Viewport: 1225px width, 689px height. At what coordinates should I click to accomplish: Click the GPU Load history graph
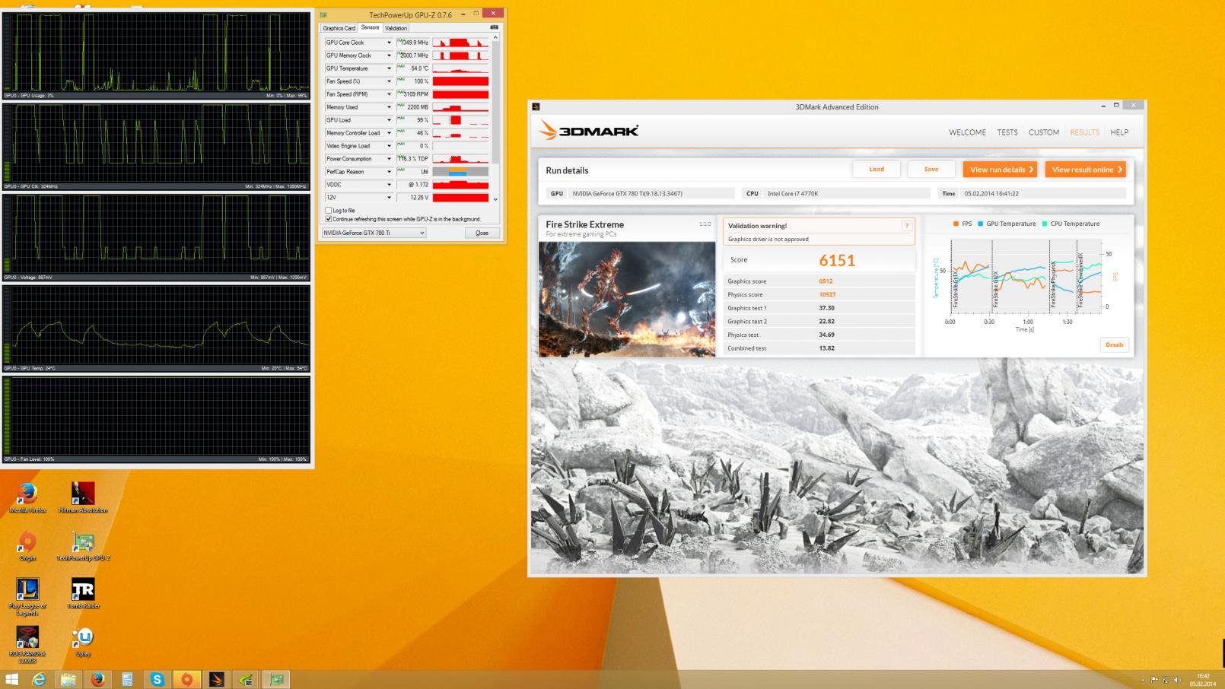click(x=460, y=120)
